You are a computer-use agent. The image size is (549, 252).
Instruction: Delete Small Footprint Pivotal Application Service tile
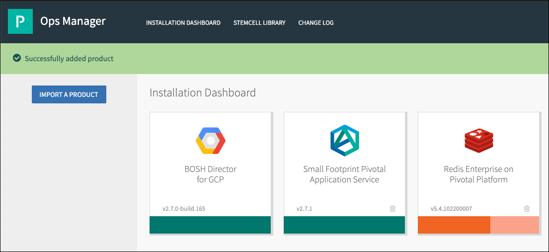click(x=392, y=209)
